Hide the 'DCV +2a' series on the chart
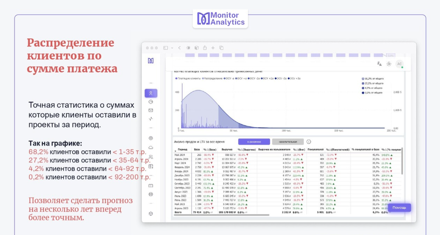 point(268,78)
